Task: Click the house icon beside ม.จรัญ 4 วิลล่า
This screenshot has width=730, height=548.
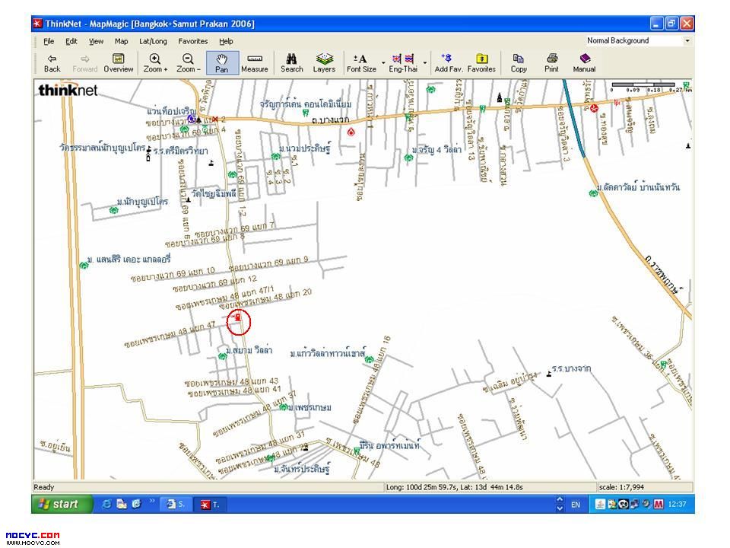Action: (409, 158)
